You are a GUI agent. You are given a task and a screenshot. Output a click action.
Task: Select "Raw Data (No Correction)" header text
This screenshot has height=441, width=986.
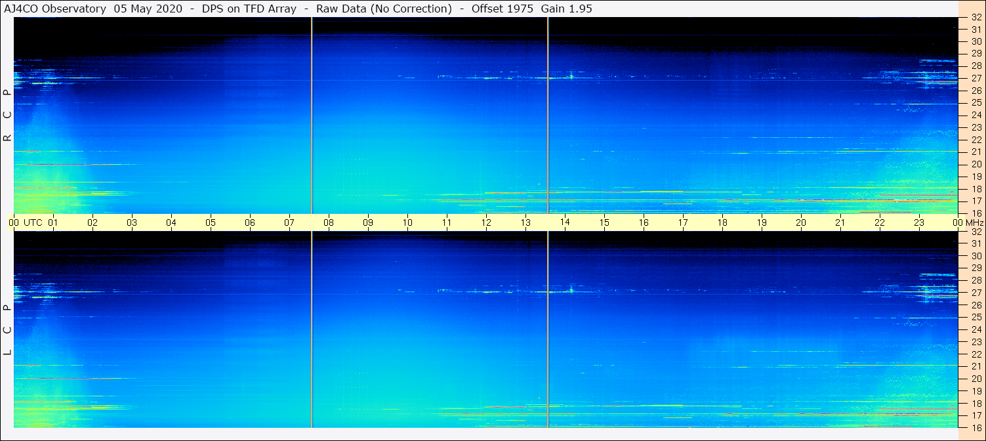pos(384,9)
